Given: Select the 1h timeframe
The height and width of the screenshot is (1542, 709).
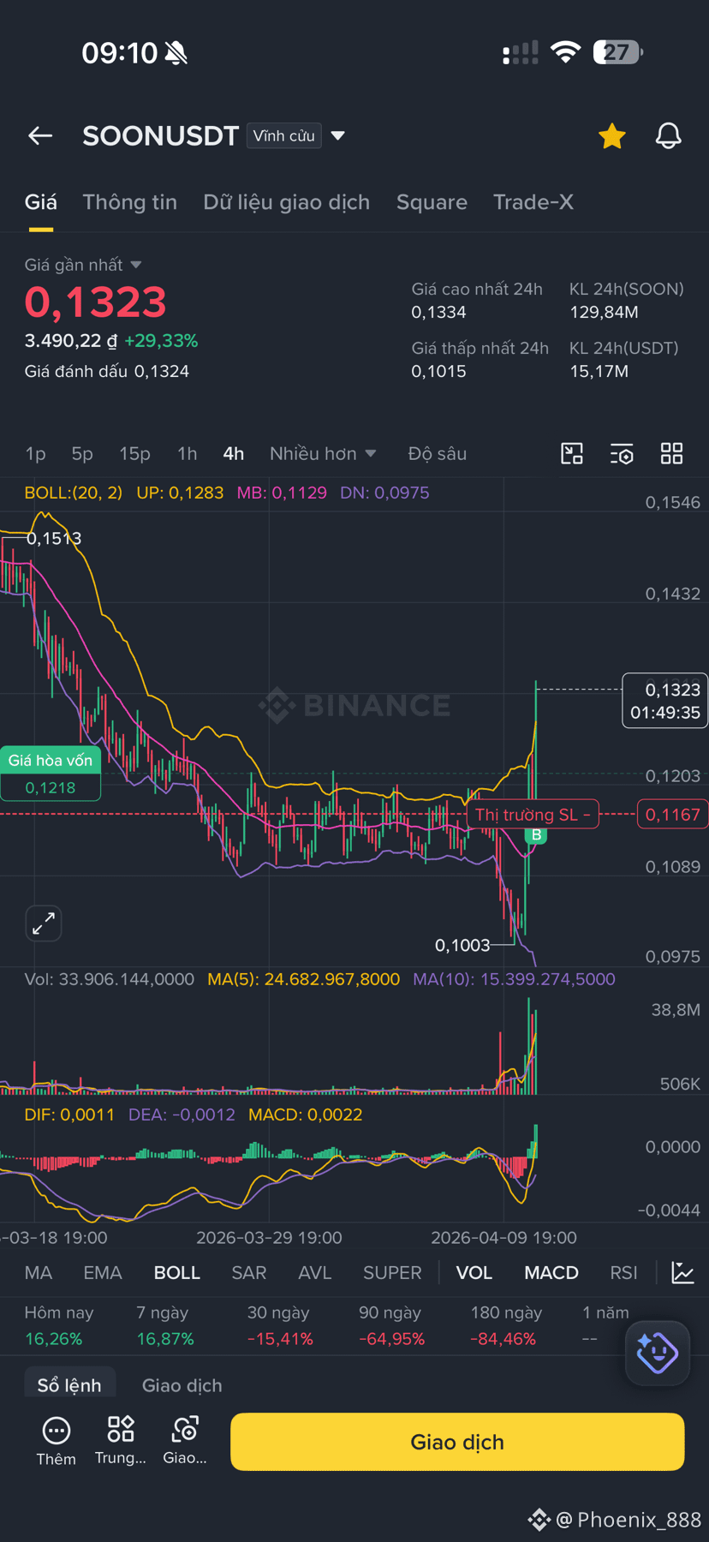Looking at the screenshot, I should [187, 454].
